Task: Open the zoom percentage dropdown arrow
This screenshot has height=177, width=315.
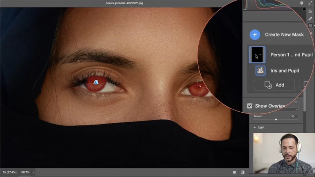Action: [x=34, y=172]
